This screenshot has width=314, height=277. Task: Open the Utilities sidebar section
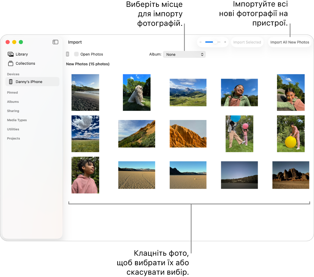13,129
